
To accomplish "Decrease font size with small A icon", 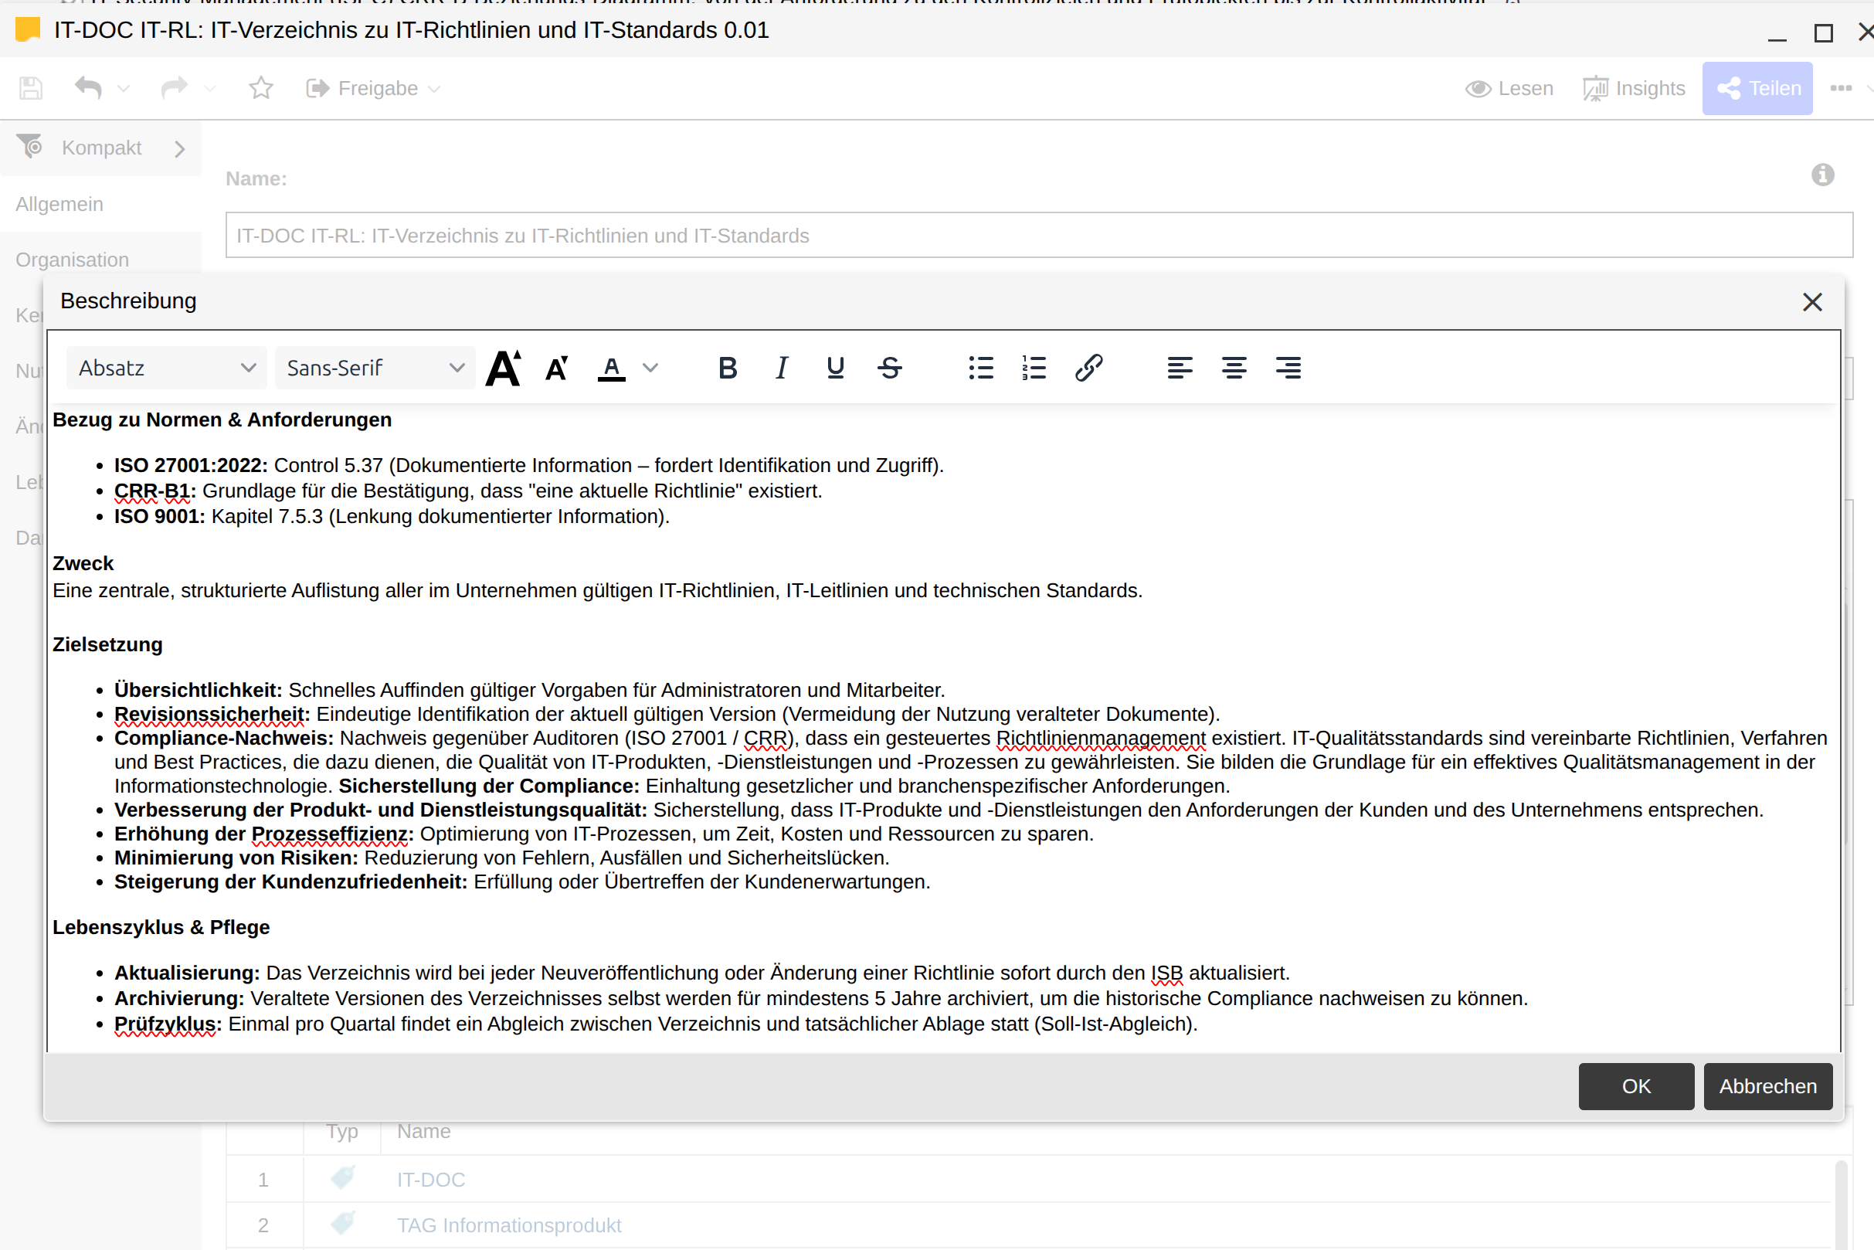I will (557, 369).
